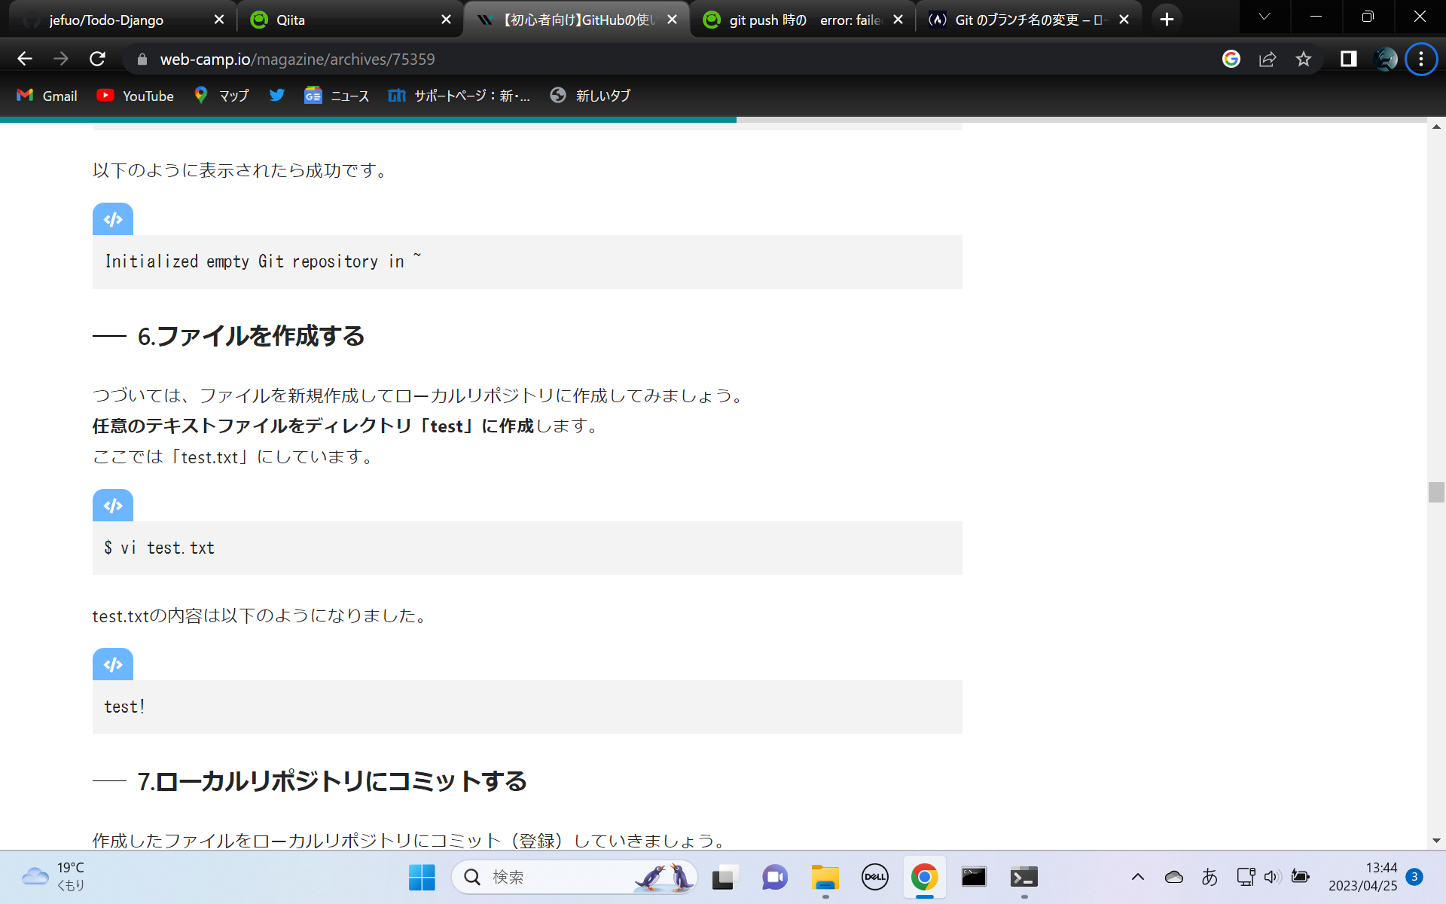Open the weather widget showing 19°C
1446x904 pixels.
pyautogui.click(x=53, y=877)
